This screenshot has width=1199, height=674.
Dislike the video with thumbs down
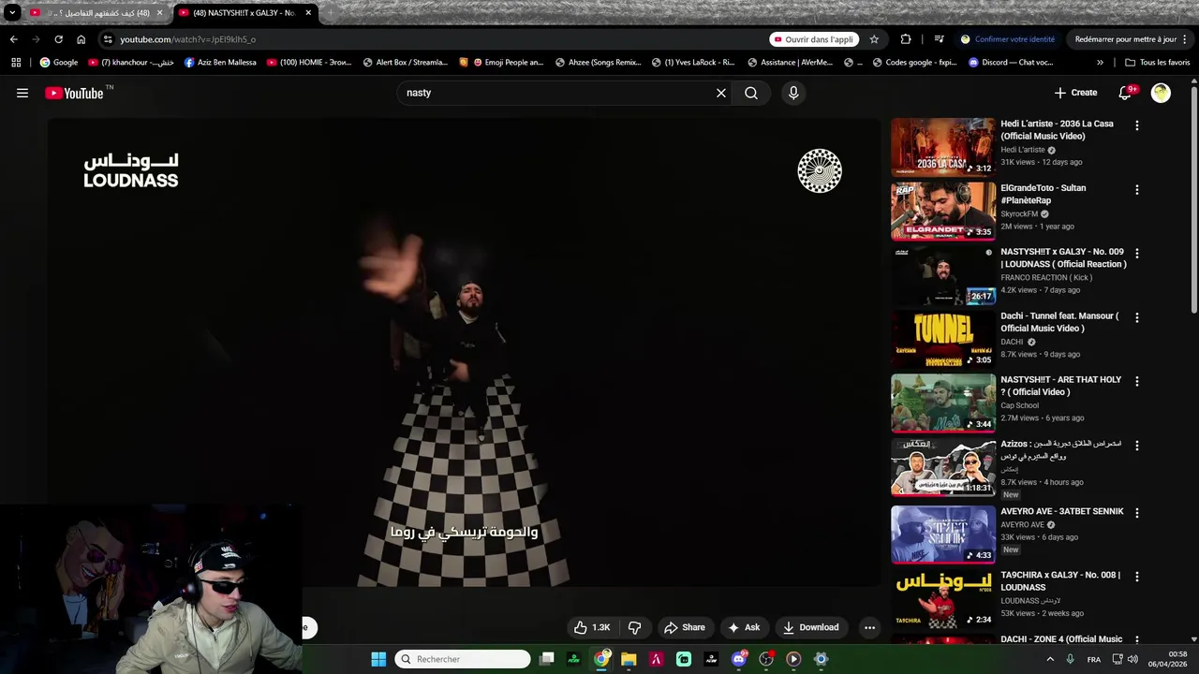pos(634,627)
